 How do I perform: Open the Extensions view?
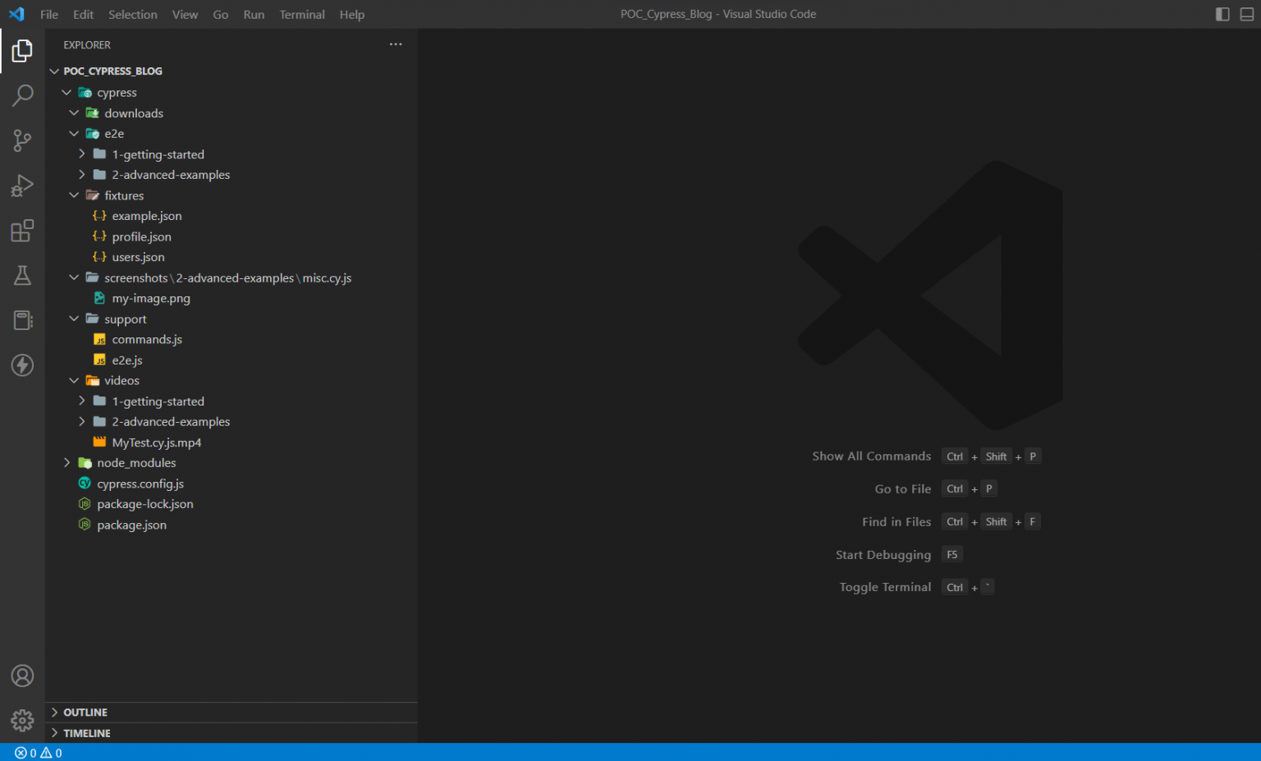(22, 231)
